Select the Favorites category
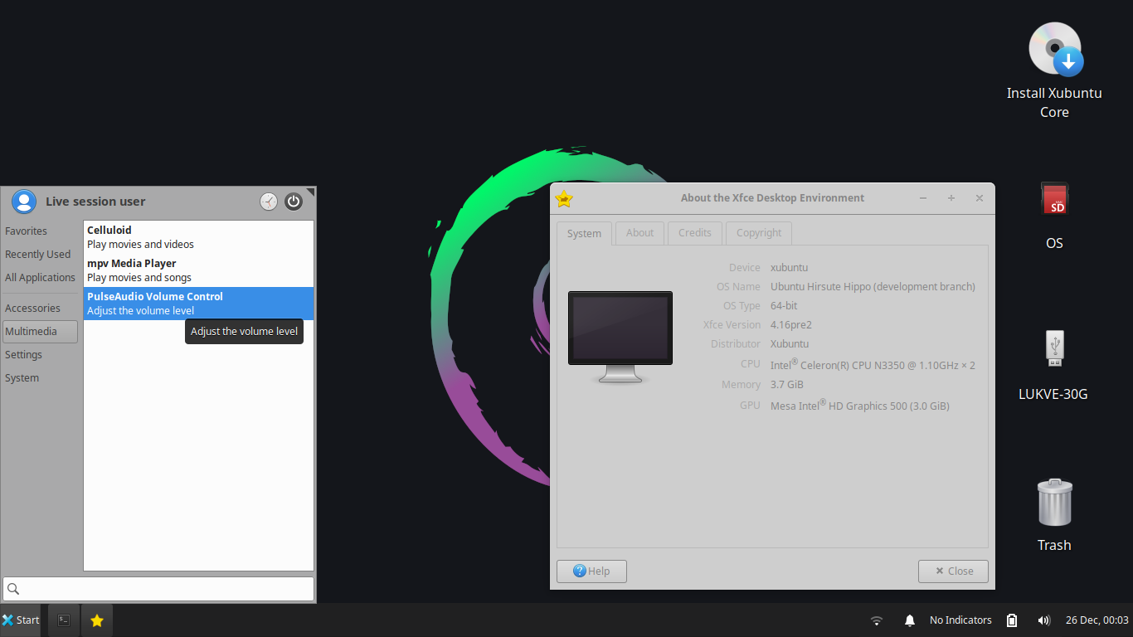Viewport: 1133px width, 637px height. click(40, 231)
